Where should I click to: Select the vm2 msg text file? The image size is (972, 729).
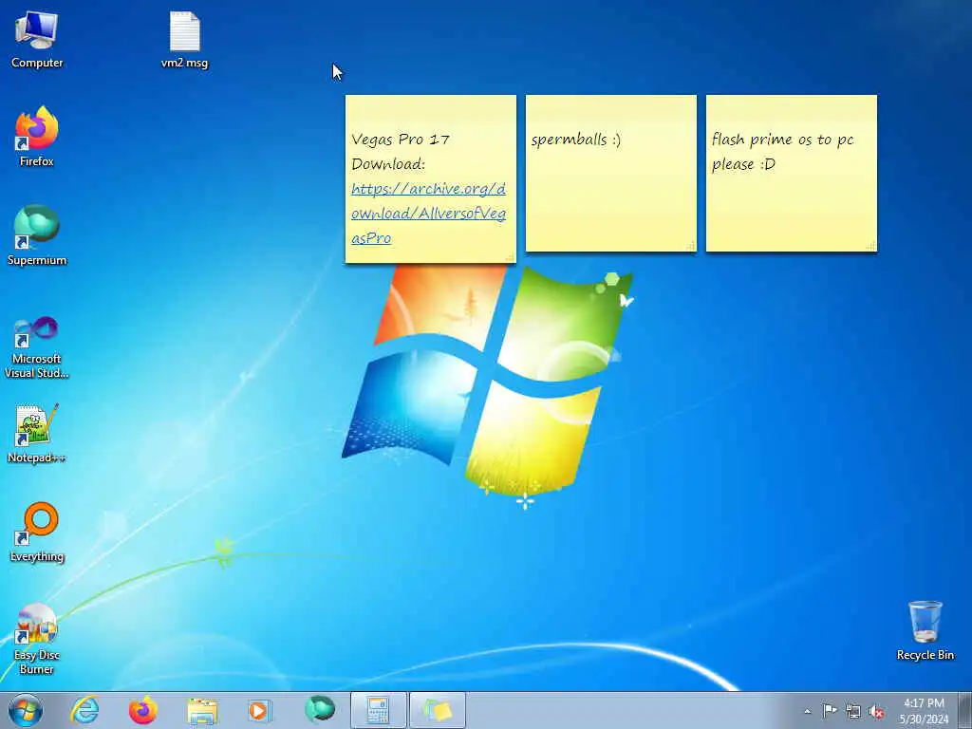click(185, 39)
